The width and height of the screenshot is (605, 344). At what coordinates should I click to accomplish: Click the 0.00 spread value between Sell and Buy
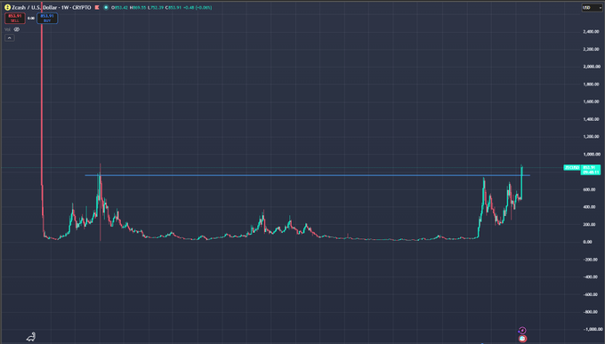pos(31,18)
